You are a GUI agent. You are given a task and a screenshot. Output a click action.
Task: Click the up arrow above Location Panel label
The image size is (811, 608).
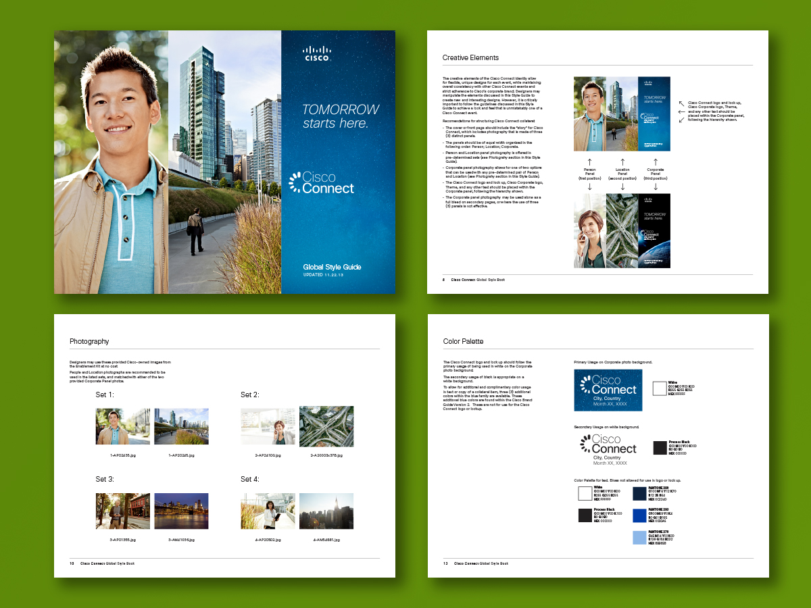622,161
